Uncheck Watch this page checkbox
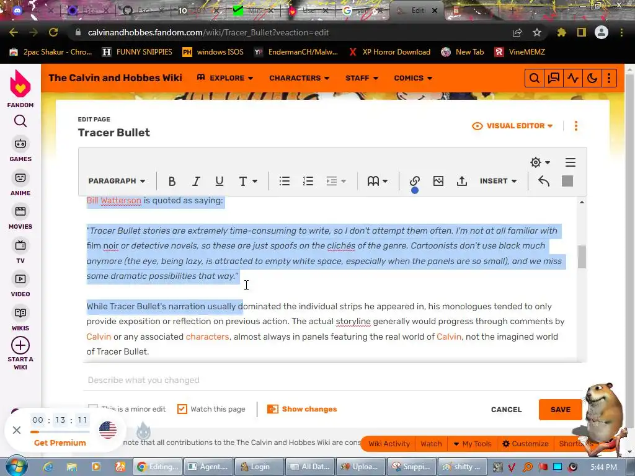 coord(182,409)
